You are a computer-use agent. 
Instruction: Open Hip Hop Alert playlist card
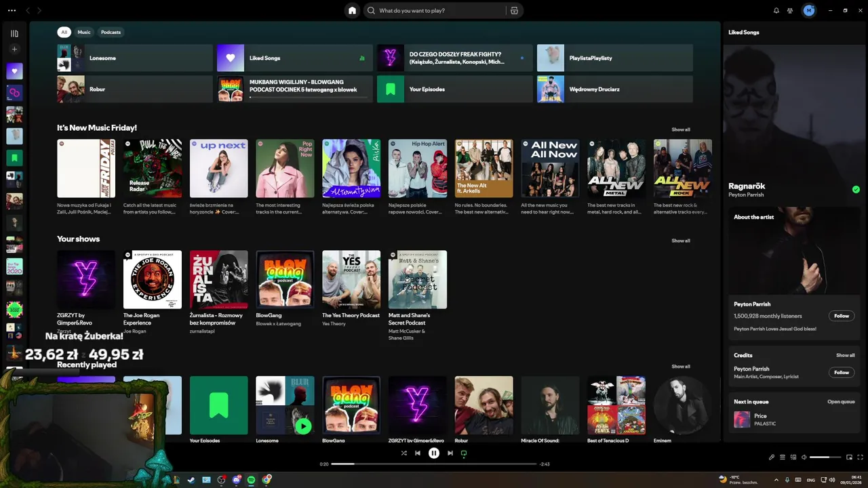click(418, 177)
